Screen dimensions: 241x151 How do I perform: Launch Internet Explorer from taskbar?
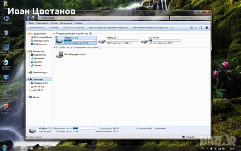click(16, 148)
